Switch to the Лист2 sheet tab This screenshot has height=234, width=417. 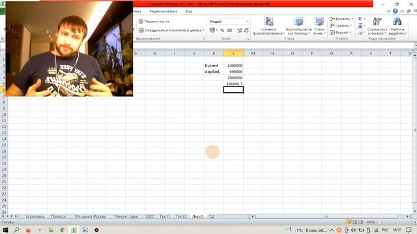coord(181,216)
